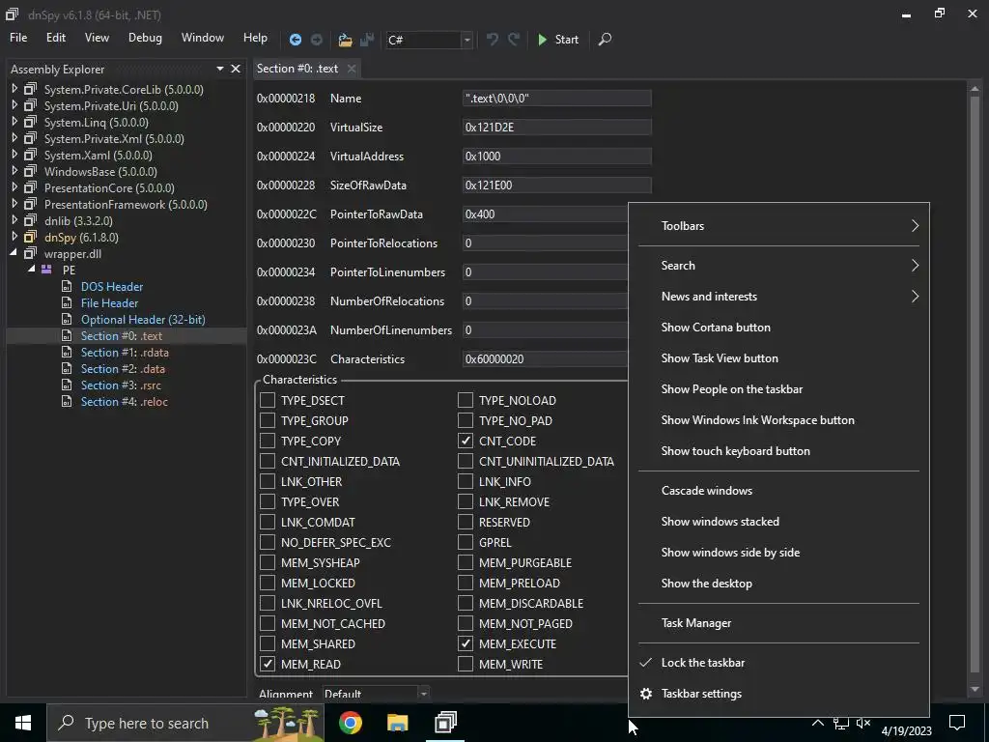The image size is (989, 742).
Task: Click the VirtualSize value field
Action: click(556, 127)
